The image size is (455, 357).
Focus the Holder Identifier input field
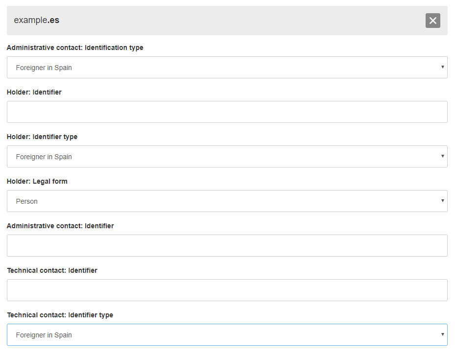(x=227, y=112)
